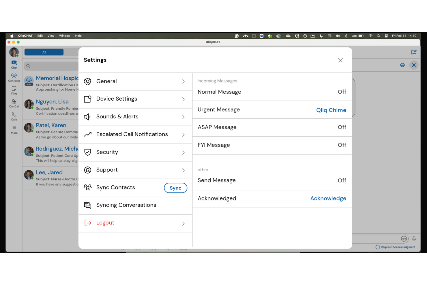
Task: Click the Sounds & Alerts speaker icon
Action: click(x=87, y=117)
